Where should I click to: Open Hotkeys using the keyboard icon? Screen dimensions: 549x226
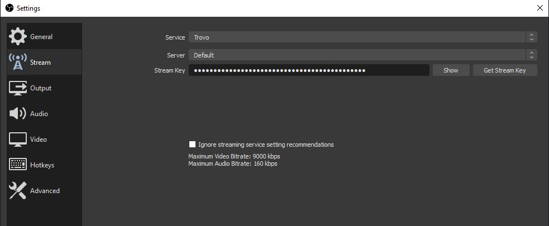(18, 165)
